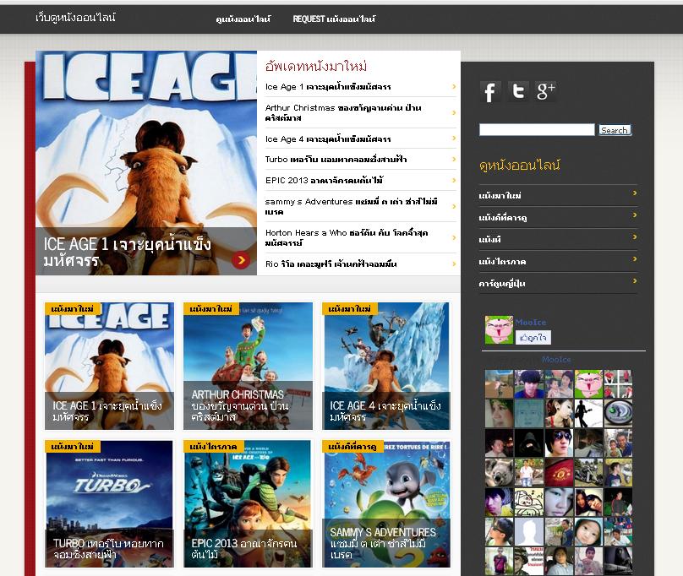Open Ice Age 1 link in update list
The width and height of the screenshot is (683, 576).
tap(328, 87)
